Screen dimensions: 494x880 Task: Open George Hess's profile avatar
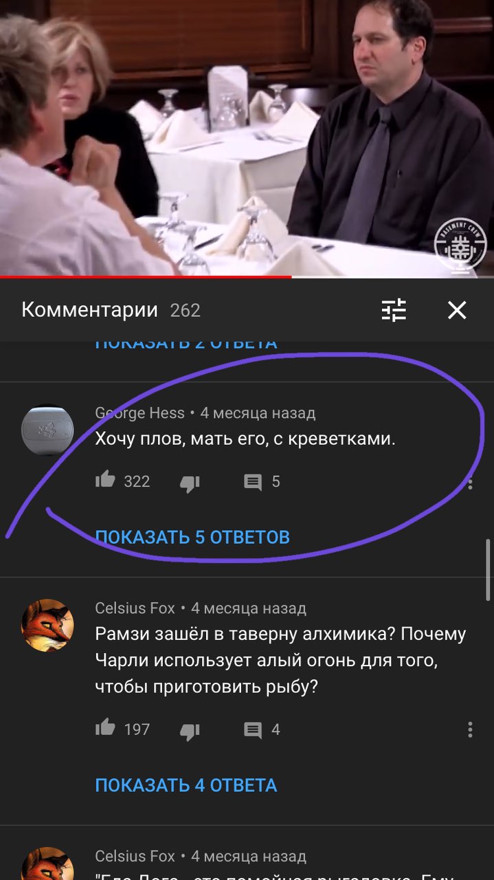(47, 430)
